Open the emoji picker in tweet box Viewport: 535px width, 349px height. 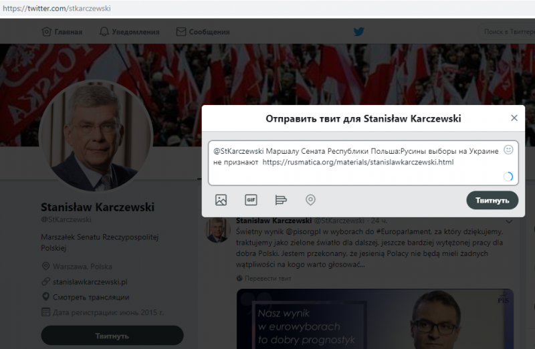[x=508, y=150]
